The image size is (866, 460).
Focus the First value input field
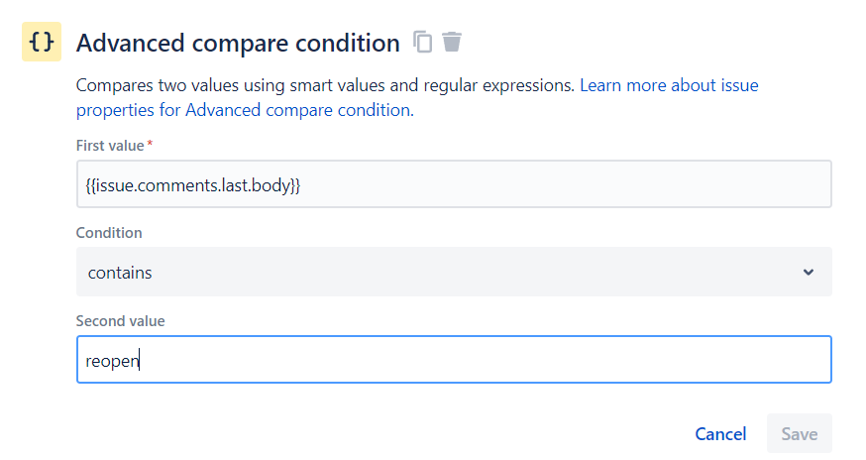(x=453, y=184)
